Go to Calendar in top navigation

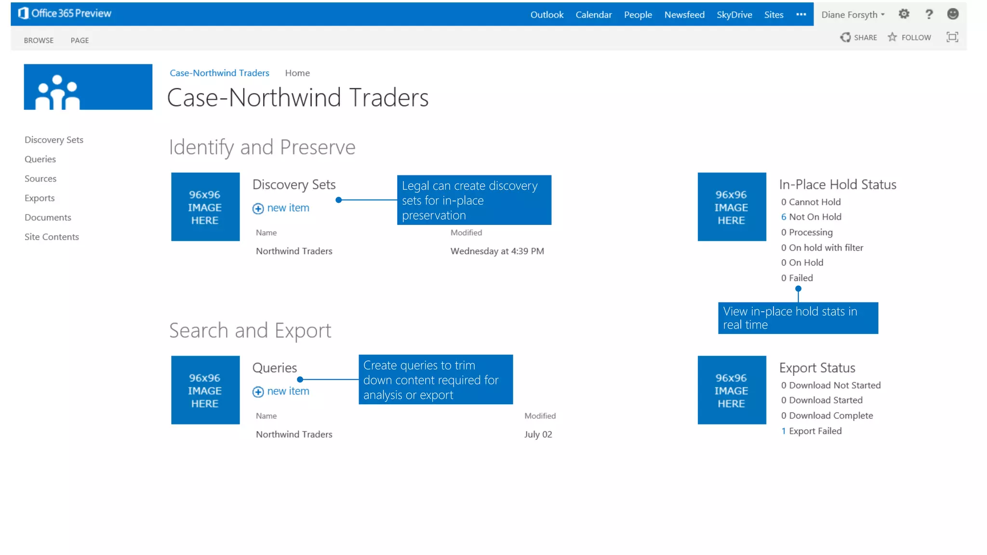[x=594, y=14]
